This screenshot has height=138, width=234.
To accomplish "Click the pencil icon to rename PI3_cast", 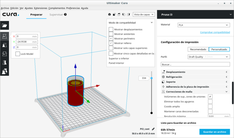I will coord(153,129).
